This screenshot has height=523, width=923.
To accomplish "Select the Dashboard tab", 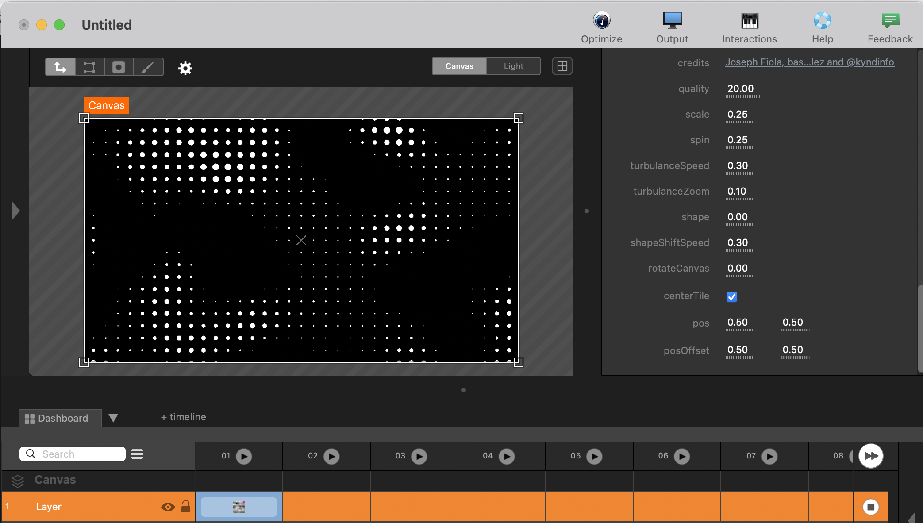I will tap(57, 418).
